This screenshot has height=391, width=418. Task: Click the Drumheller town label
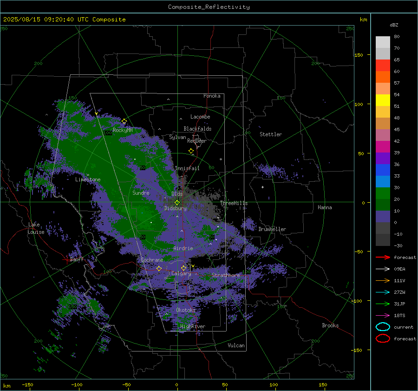click(272, 229)
